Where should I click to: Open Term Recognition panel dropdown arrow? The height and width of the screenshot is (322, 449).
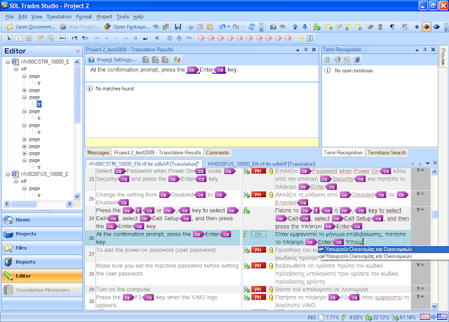point(417,50)
